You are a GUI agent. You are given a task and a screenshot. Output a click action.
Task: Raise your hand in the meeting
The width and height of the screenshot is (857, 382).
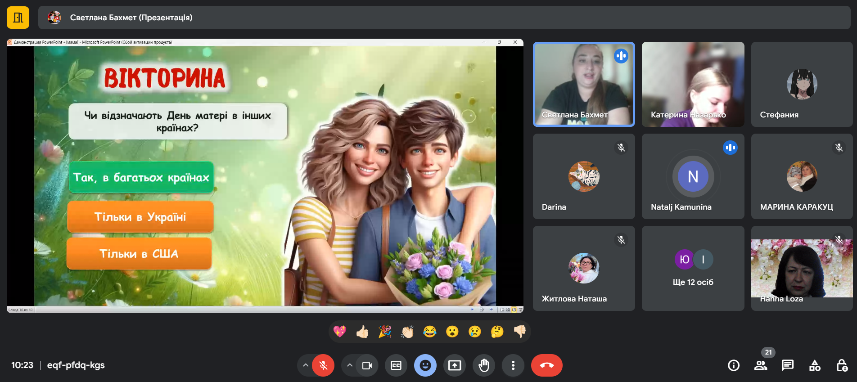[x=484, y=365]
